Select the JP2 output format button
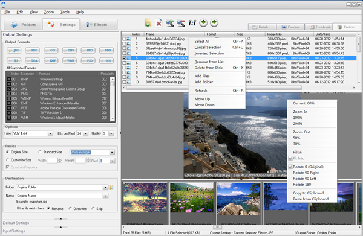The width and height of the screenshot is (363, 236). [x=14, y=60]
